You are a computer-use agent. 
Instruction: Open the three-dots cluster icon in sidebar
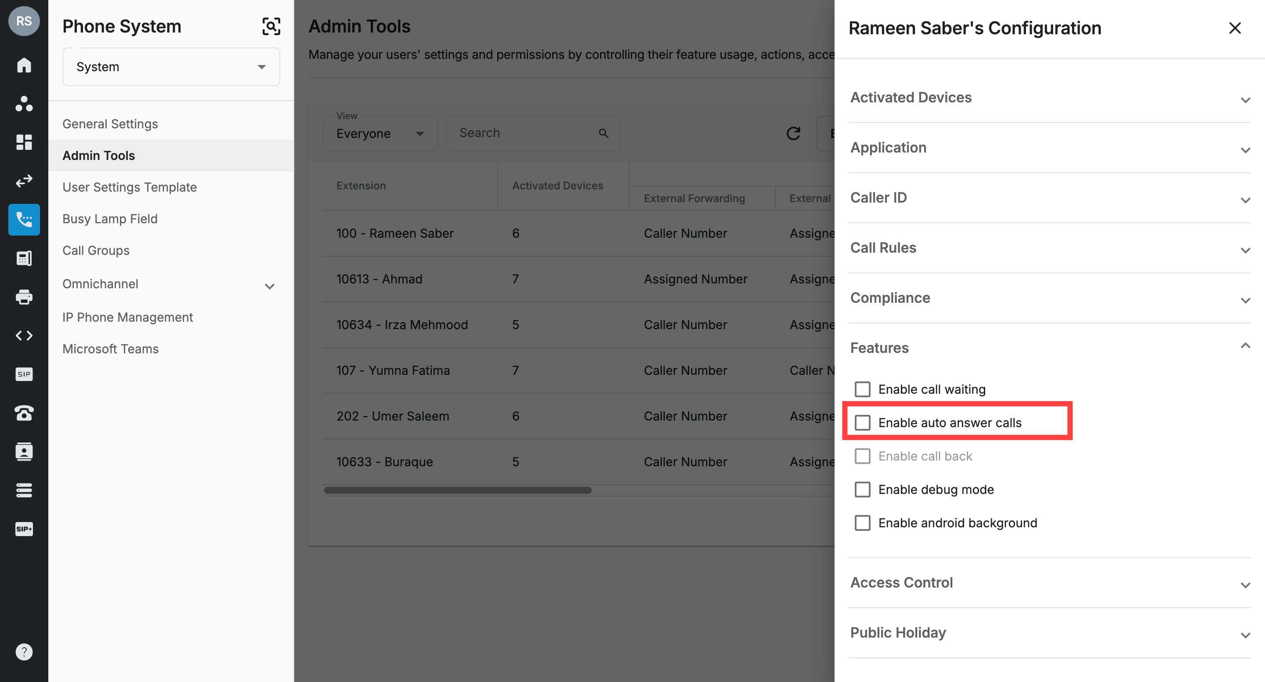coord(24,104)
